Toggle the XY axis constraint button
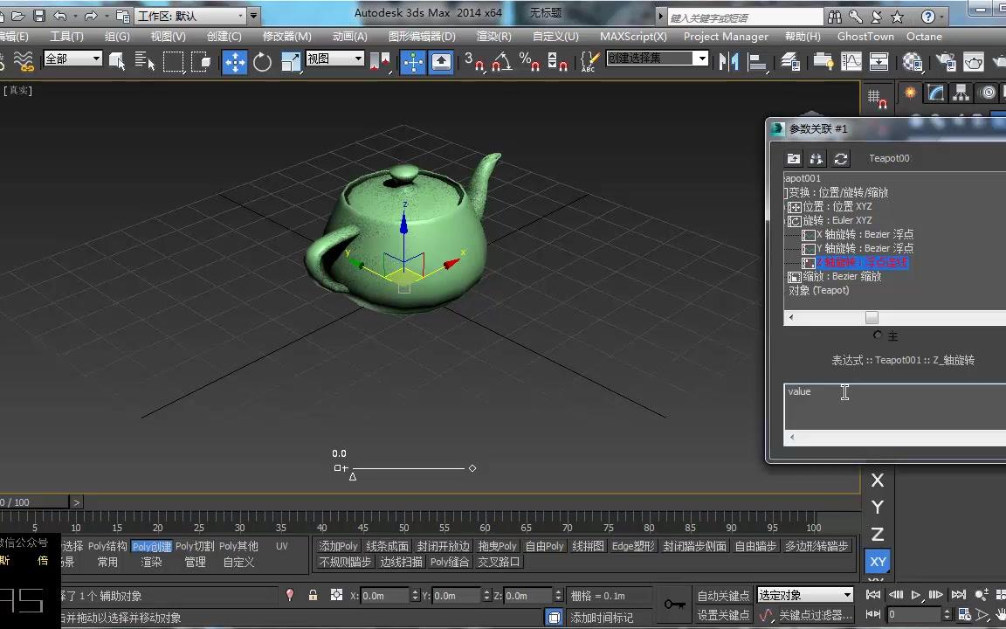Viewport: 1006px width, 629px height. (878, 562)
